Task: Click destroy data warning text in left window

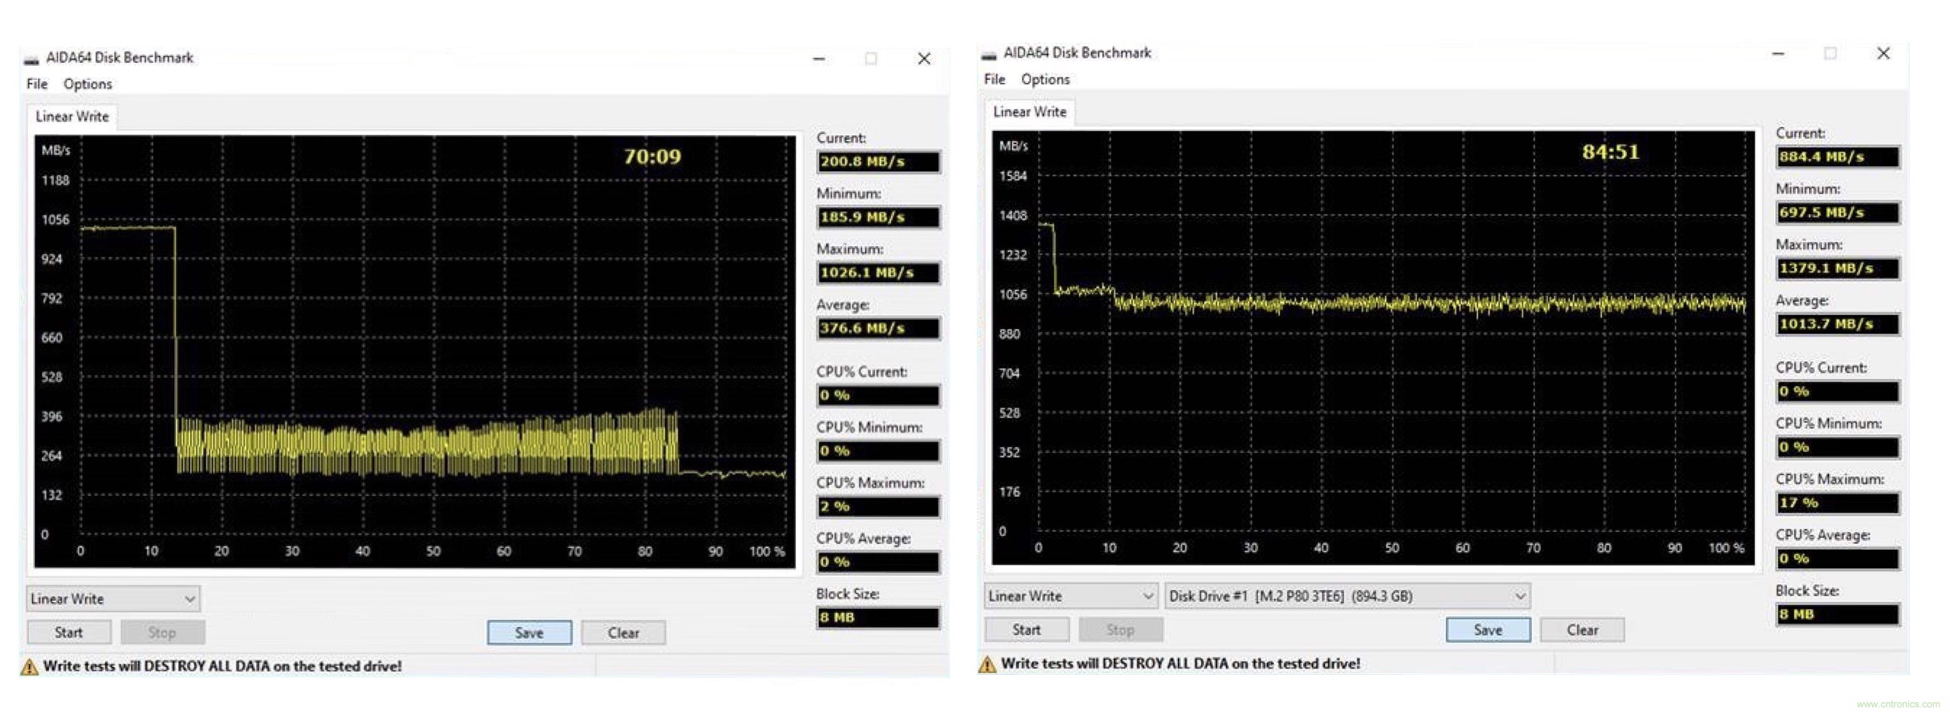Action: (x=223, y=666)
